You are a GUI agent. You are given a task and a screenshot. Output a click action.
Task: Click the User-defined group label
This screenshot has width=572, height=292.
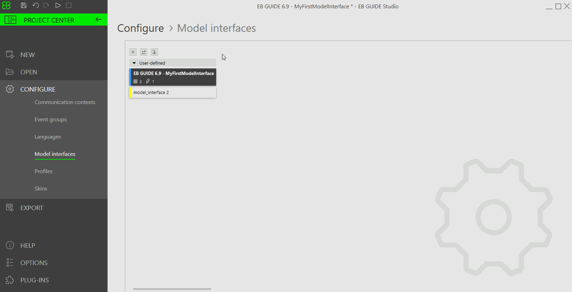tap(152, 63)
